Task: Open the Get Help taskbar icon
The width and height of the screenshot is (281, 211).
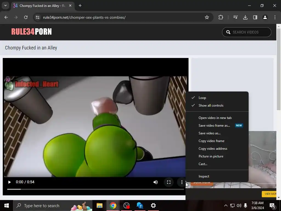Action: pyautogui.click(x=140, y=206)
